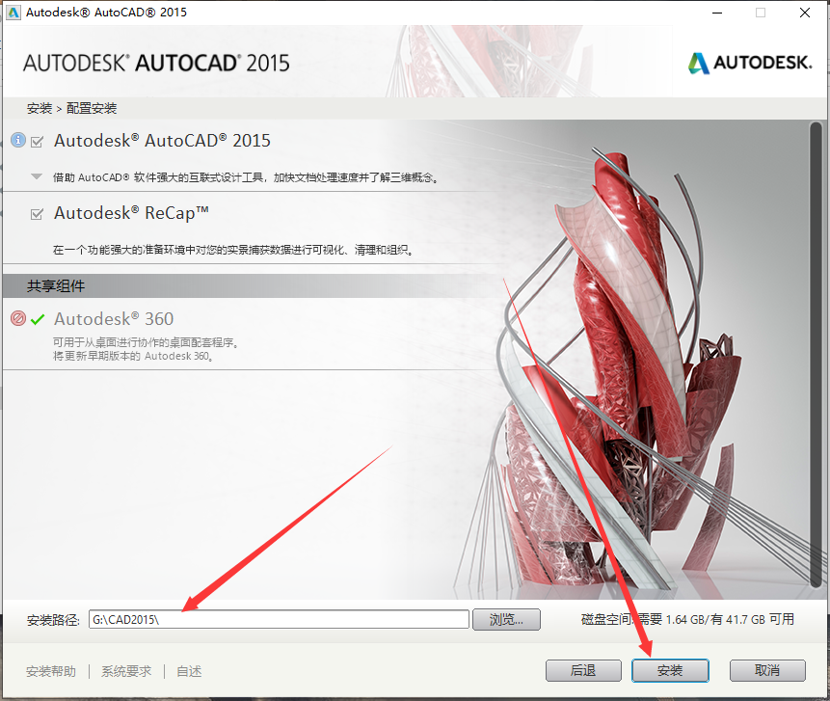Screen dimensions: 830x701
Task: Uncheck the Autodesk ReCap checkbox
Action: pos(37,214)
